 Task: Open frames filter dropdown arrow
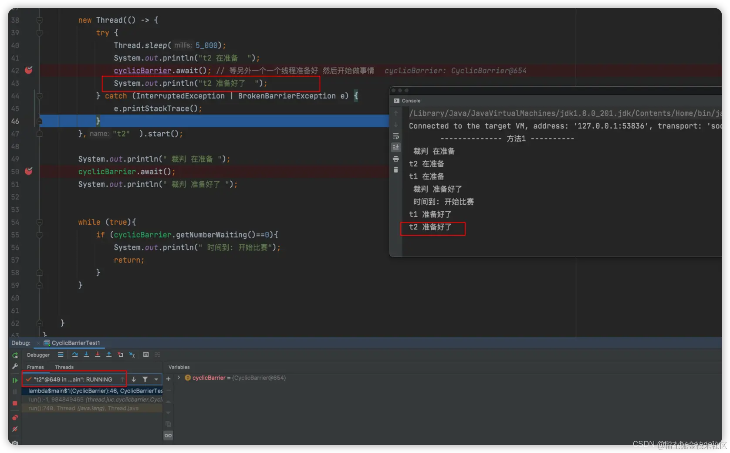(156, 379)
